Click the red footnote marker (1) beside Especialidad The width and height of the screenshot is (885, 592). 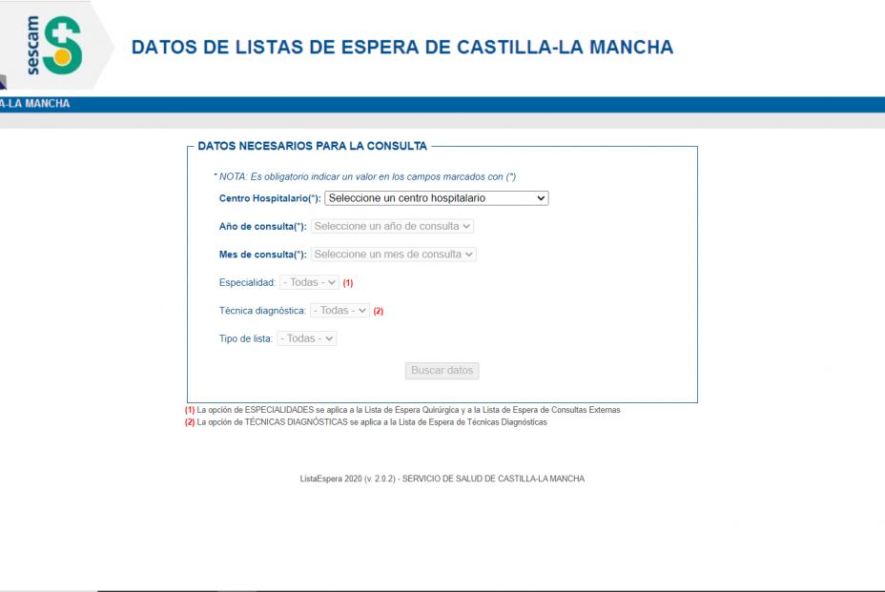coord(347,282)
